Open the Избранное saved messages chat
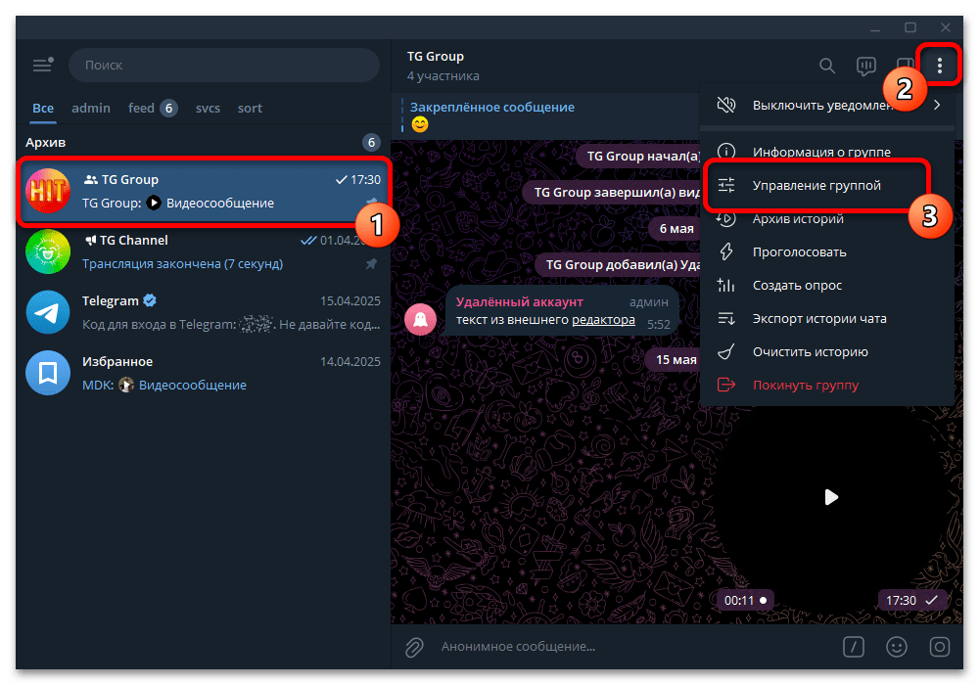 tap(203, 373)
